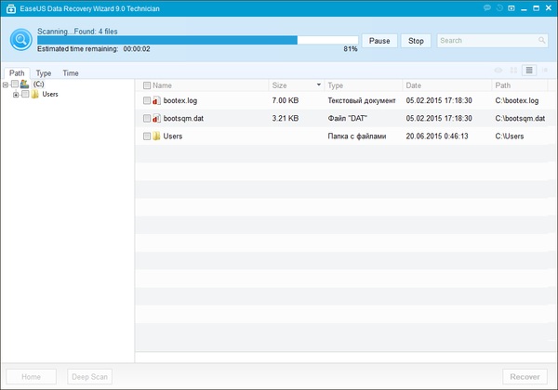Click the Файл "DAT" type cell
The height and width of the screenshot is (390, 558).
click(x=347, y=118)
